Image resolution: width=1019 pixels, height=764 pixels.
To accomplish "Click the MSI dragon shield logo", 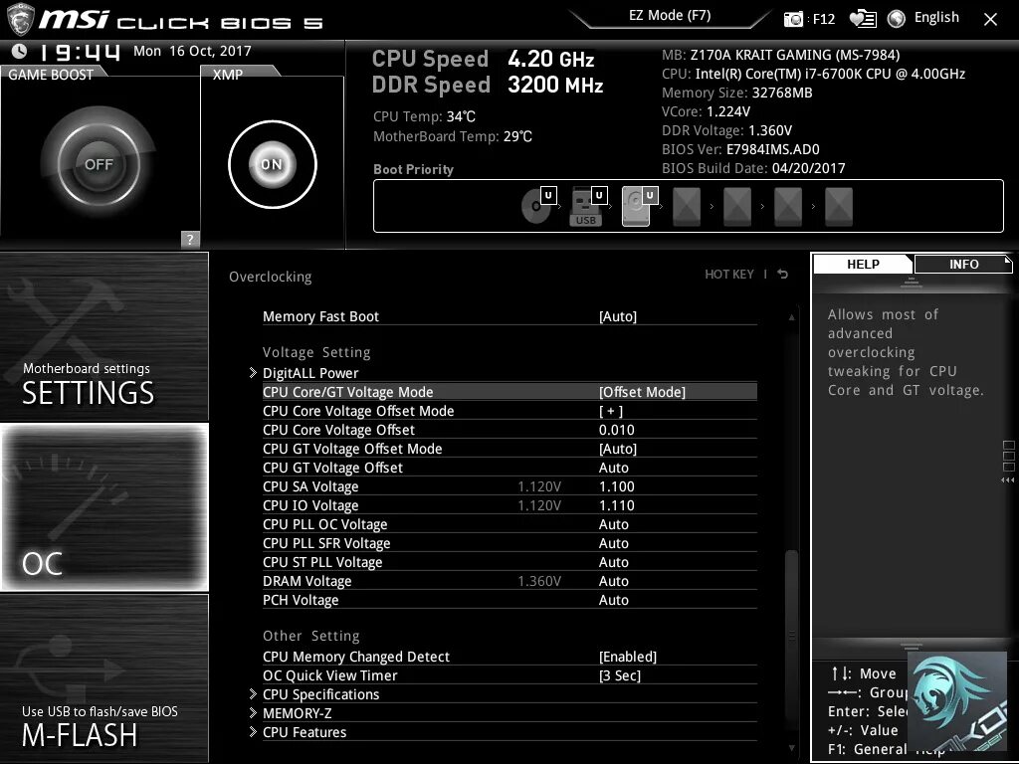I will pyautogui.click(x=20, y=20).
